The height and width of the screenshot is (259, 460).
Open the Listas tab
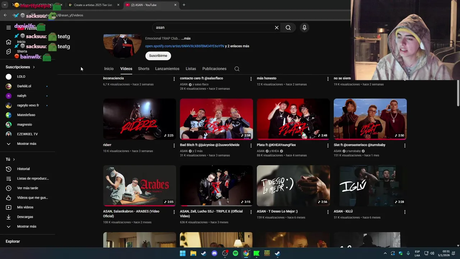point(191,69)
